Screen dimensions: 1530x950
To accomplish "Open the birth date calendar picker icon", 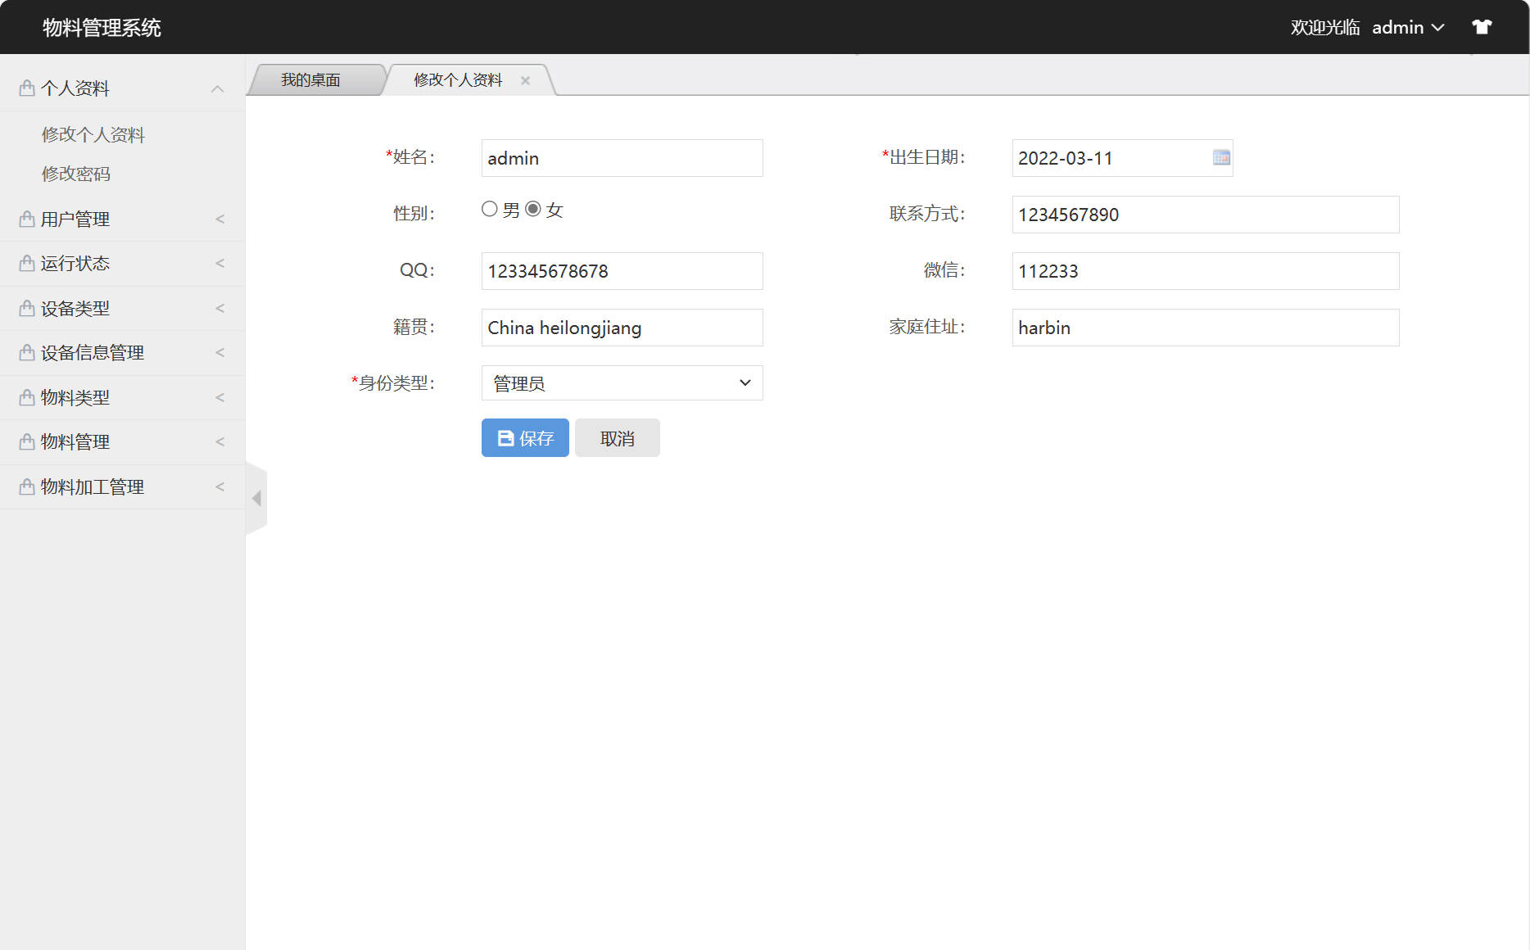I will coord(1221,157).
